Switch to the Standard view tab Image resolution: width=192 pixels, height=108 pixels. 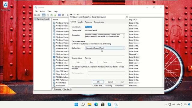[67, 89]
